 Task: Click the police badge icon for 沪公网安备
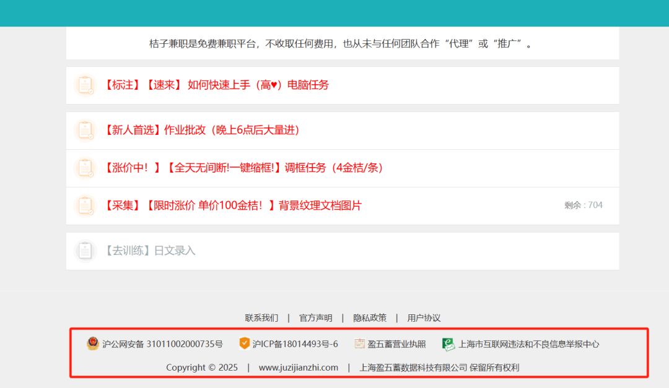point(93,344)
